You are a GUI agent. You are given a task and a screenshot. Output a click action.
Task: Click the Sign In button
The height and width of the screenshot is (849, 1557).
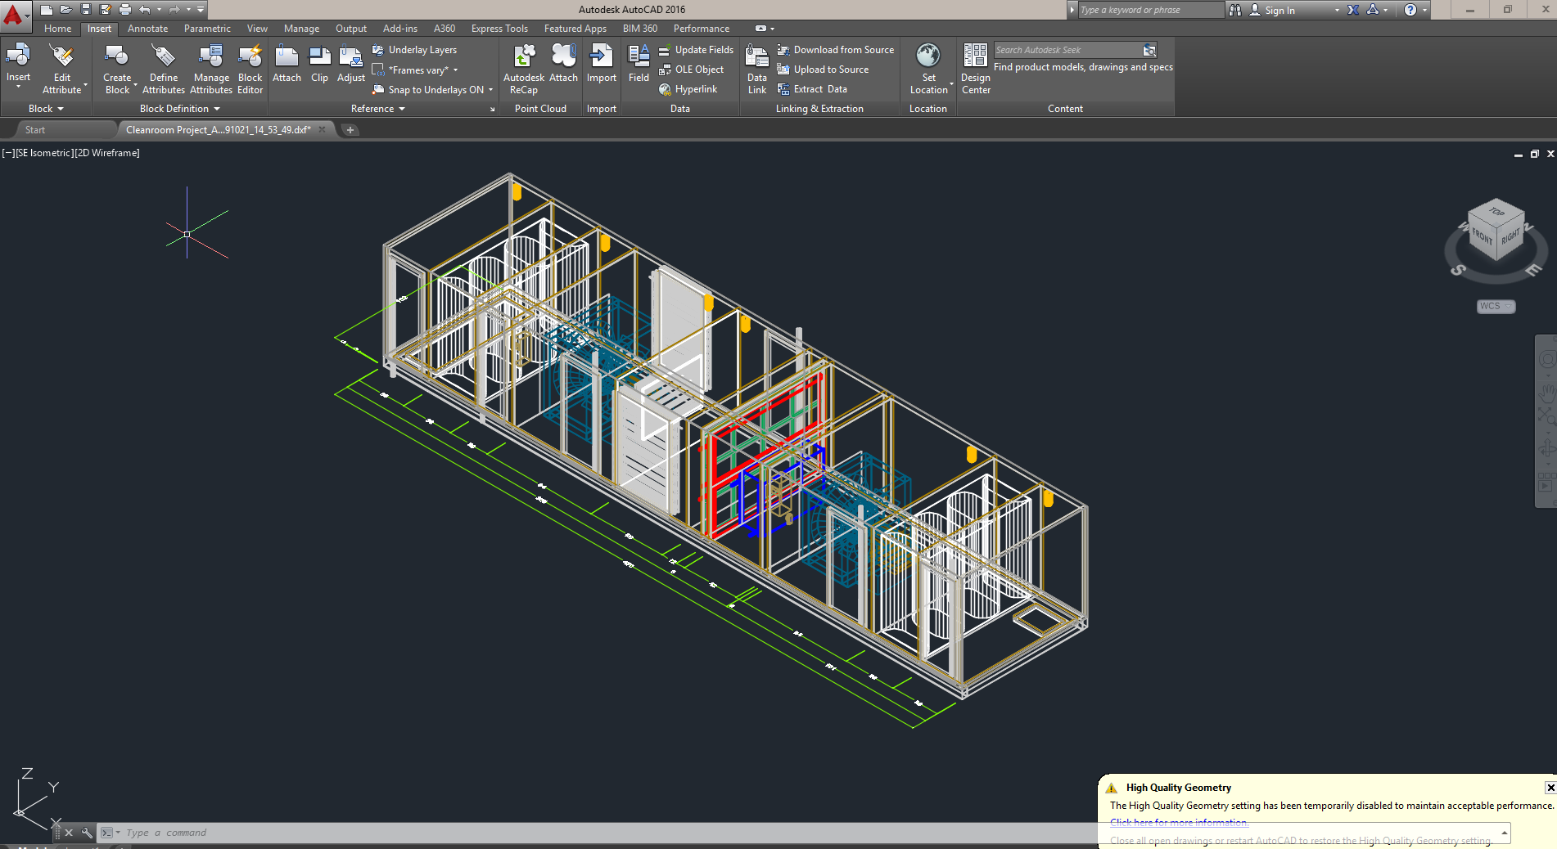tap(1279, 11)
